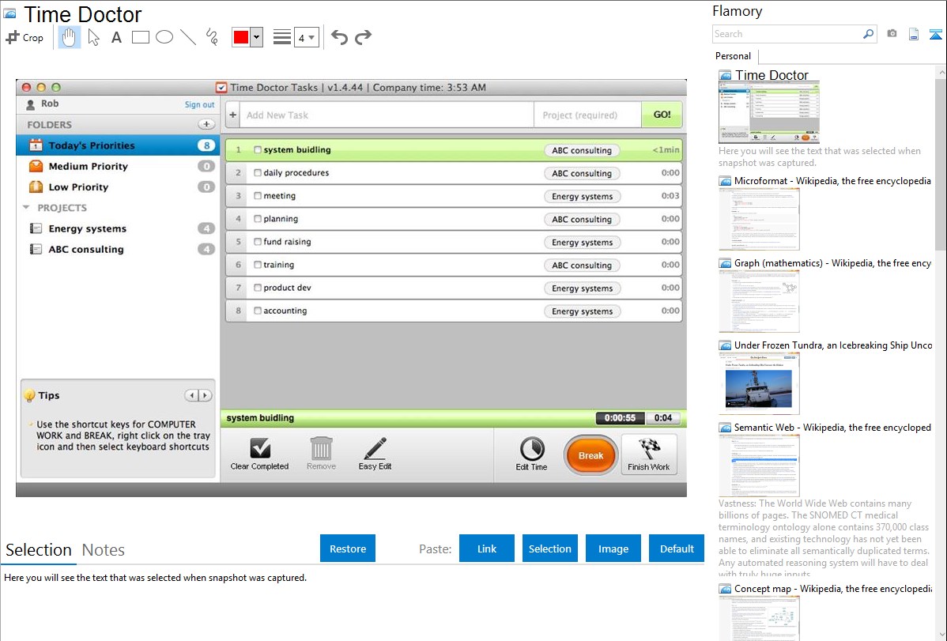Check the planning task checkbox
The image size is (947, 641).
[258, 219]
